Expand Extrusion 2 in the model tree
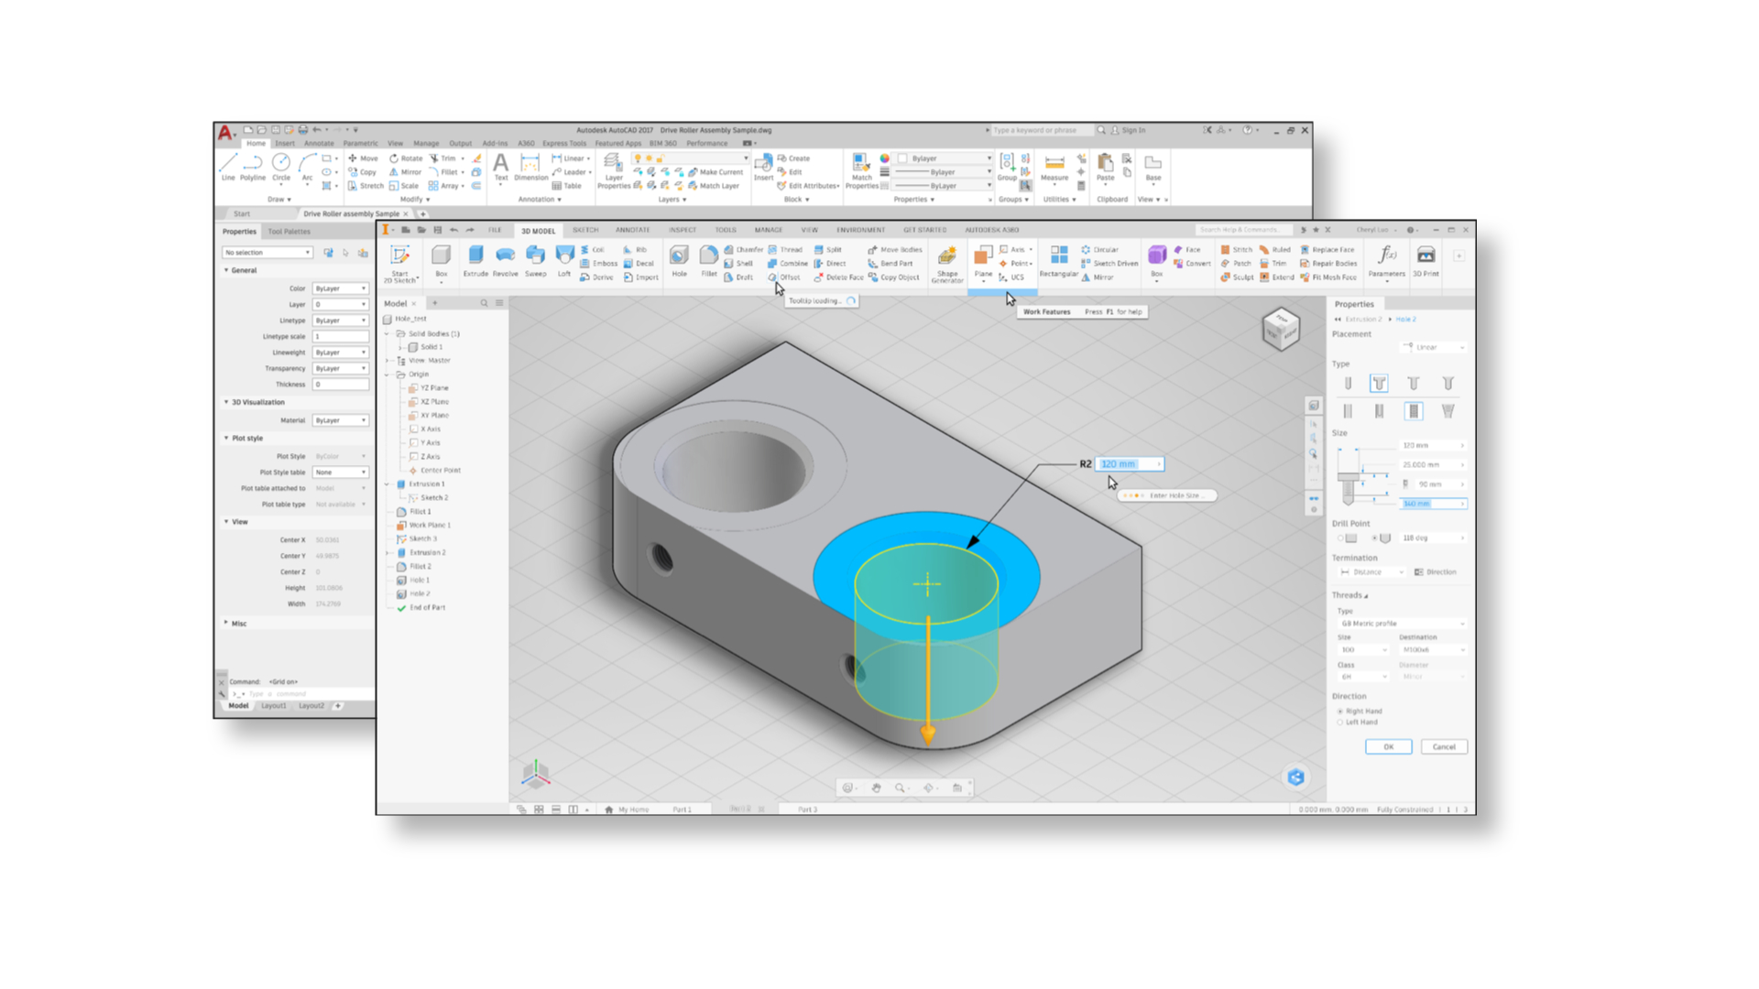1759x989 pixels. (388, 553)
